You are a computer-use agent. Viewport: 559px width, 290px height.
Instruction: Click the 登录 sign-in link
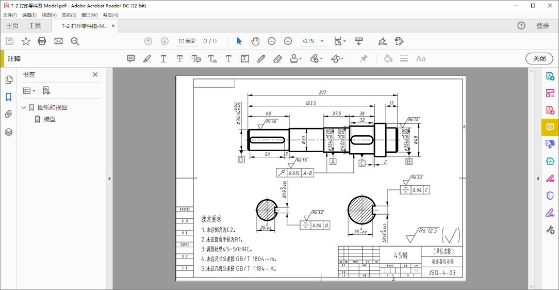(542, 26)
